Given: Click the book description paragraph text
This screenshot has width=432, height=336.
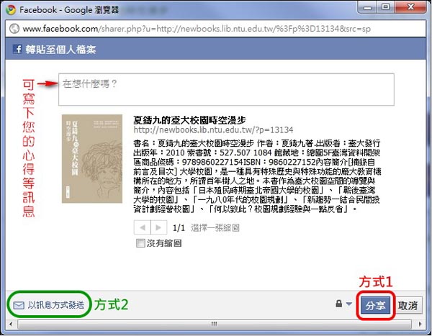Looking at the screenshot, I should pos(257,176).
